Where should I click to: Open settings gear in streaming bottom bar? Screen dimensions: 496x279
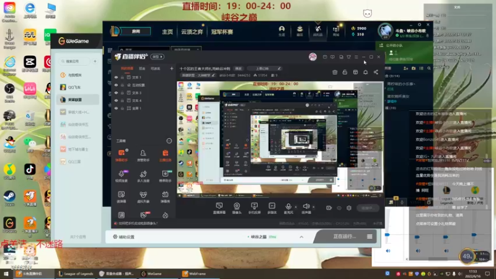coord(349,208)
